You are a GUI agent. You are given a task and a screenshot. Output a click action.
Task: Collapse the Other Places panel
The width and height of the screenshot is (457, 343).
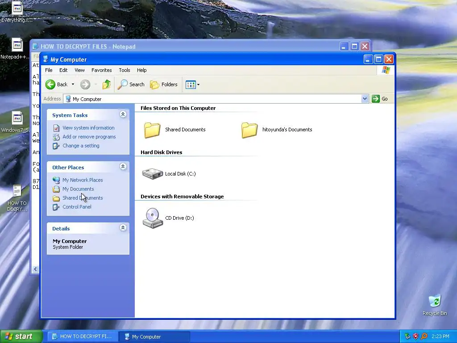pyautogui.click(x=123, y=167)
